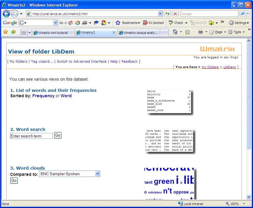
Task: Open the Tag wizard link
Action: coord(42,61)
